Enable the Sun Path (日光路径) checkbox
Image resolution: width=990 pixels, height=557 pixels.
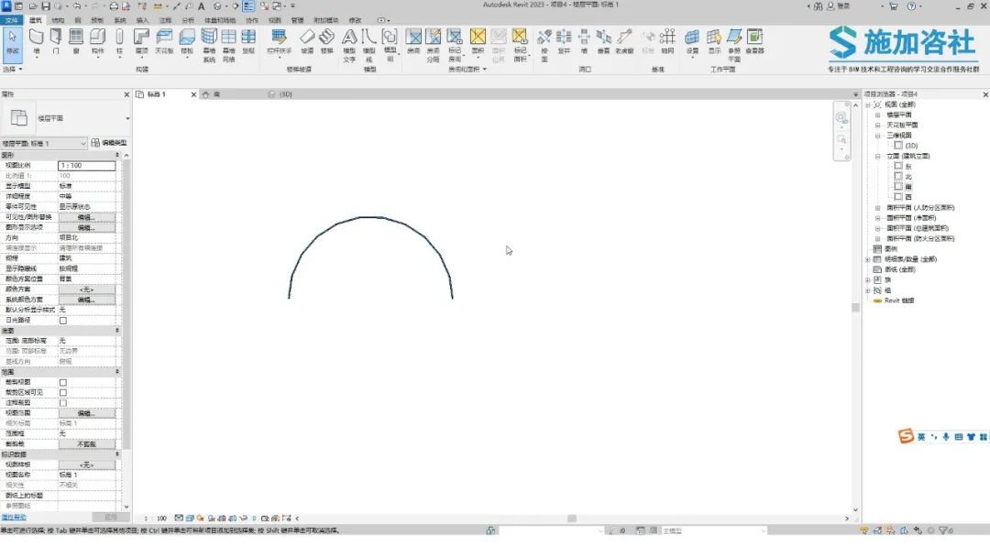[x=63, y=321]
